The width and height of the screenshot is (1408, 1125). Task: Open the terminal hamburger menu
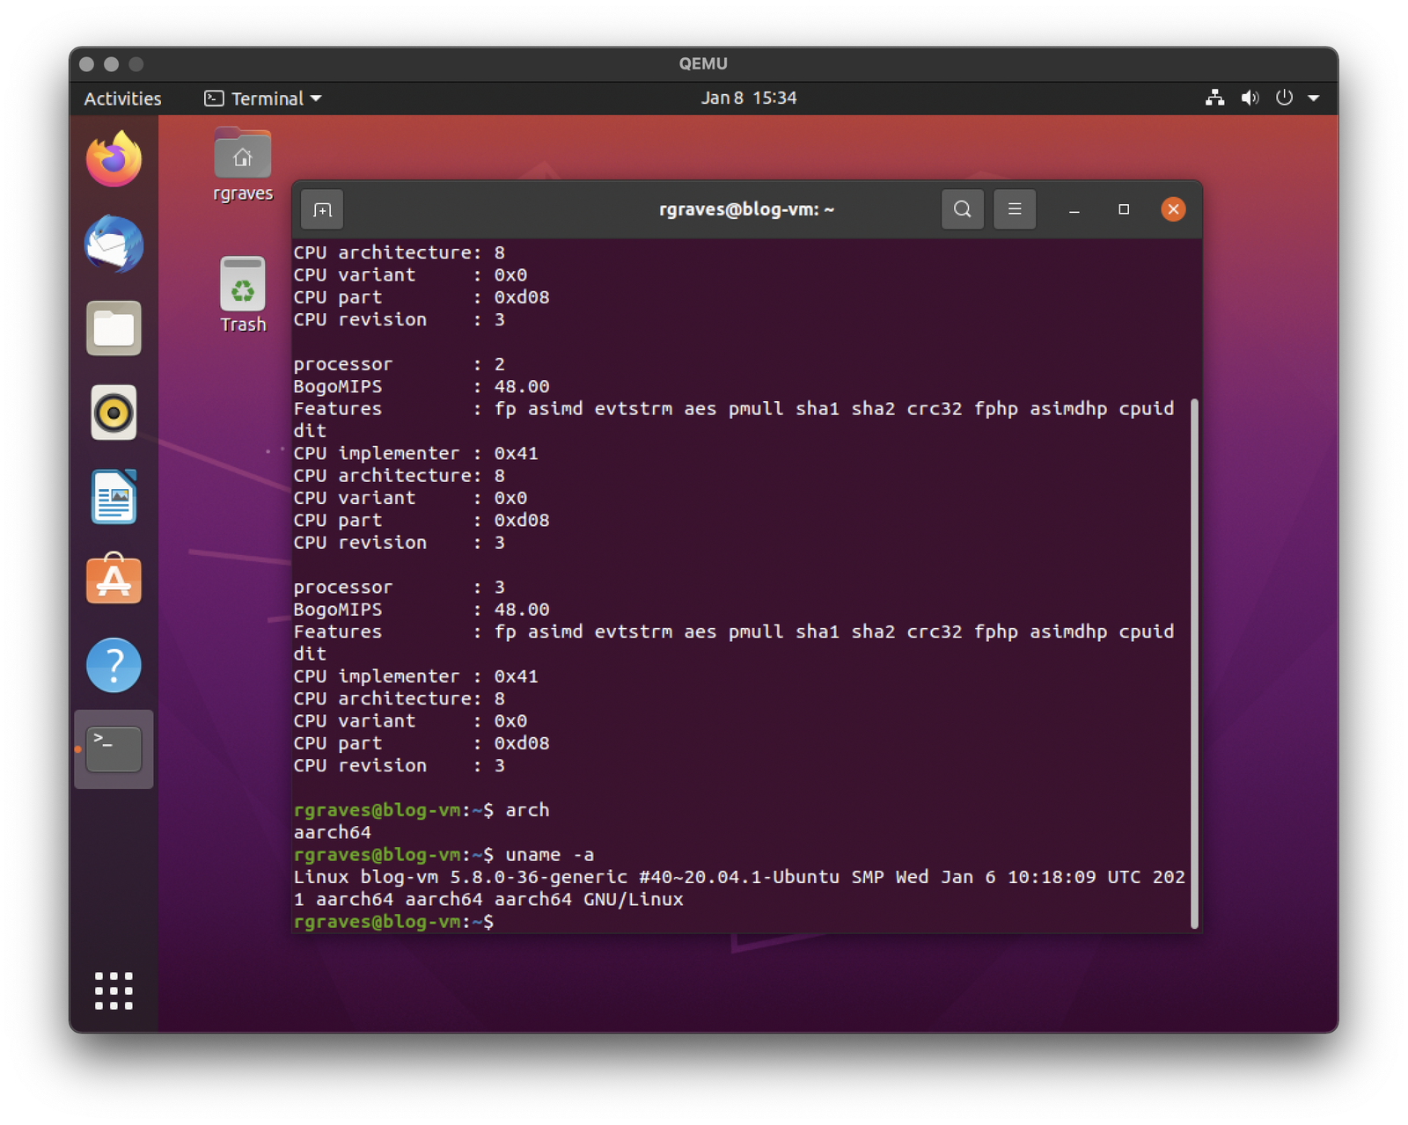pyautogui.click(x=1014, y=209)
